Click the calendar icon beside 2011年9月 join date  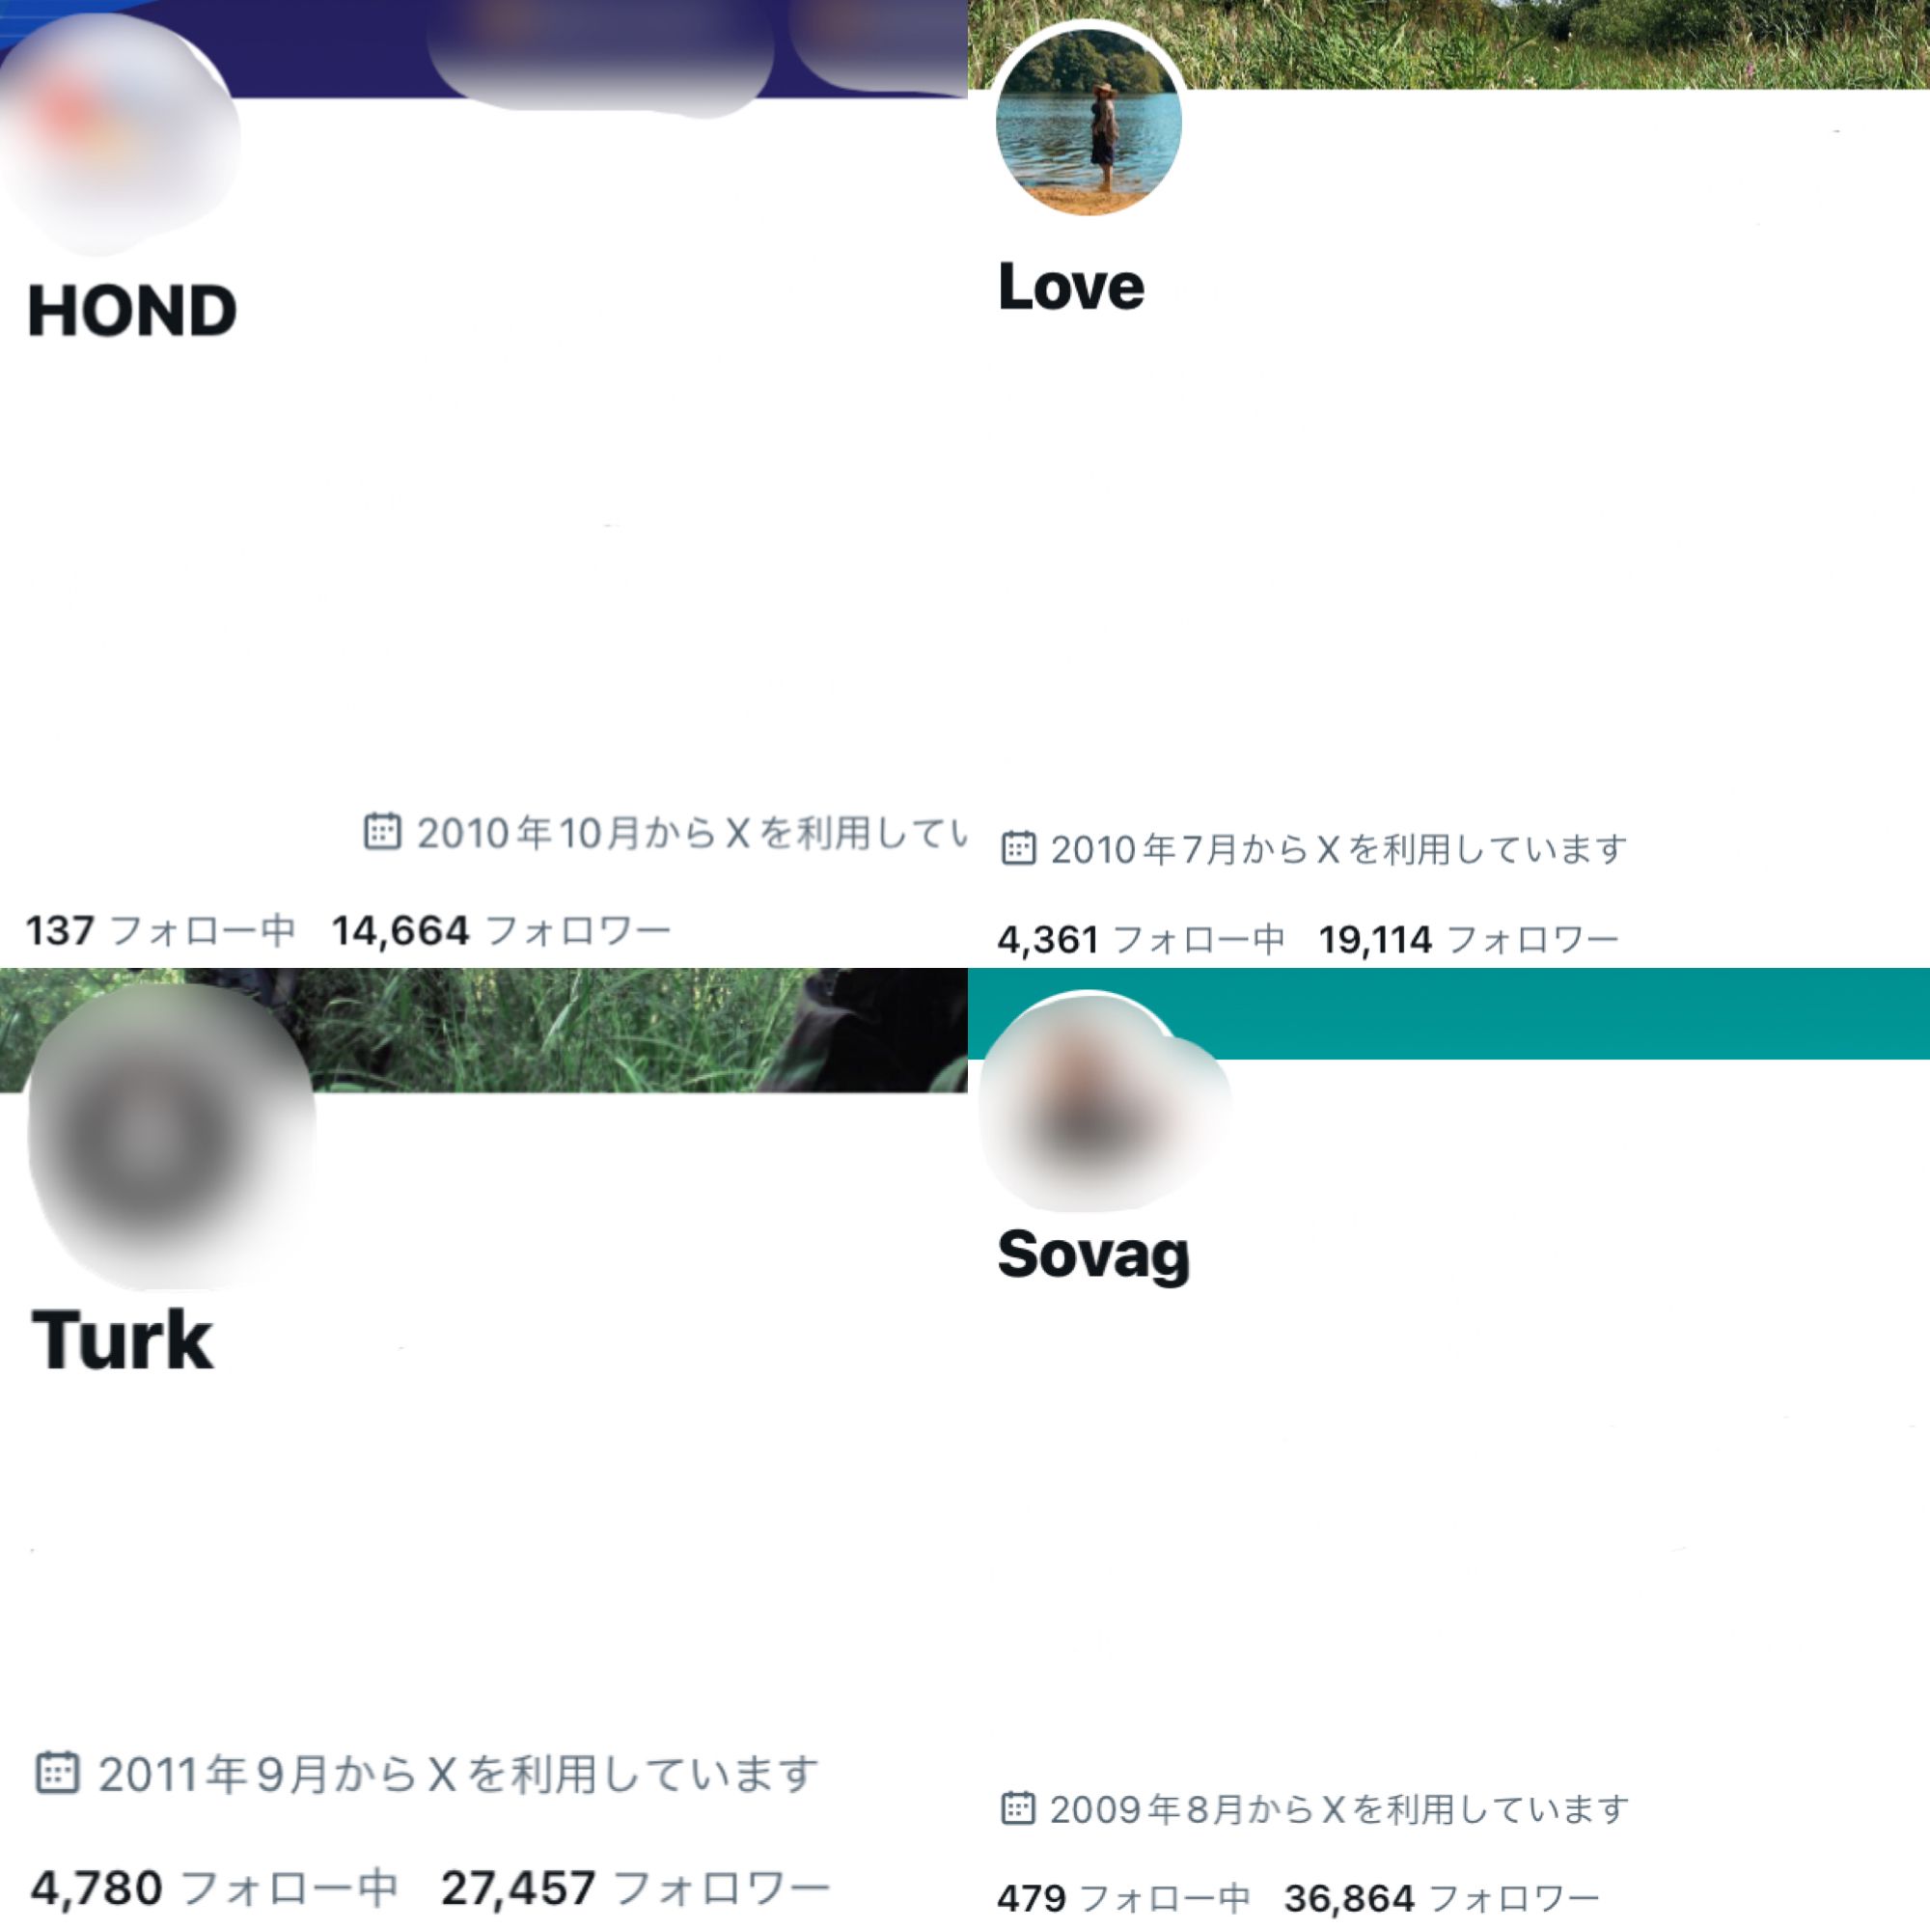(x=57, y=1772)
